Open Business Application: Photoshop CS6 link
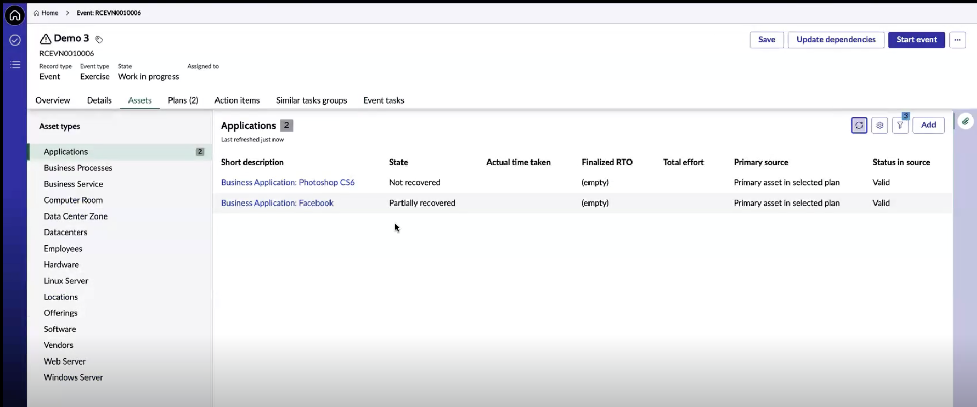 click(288, 182)
